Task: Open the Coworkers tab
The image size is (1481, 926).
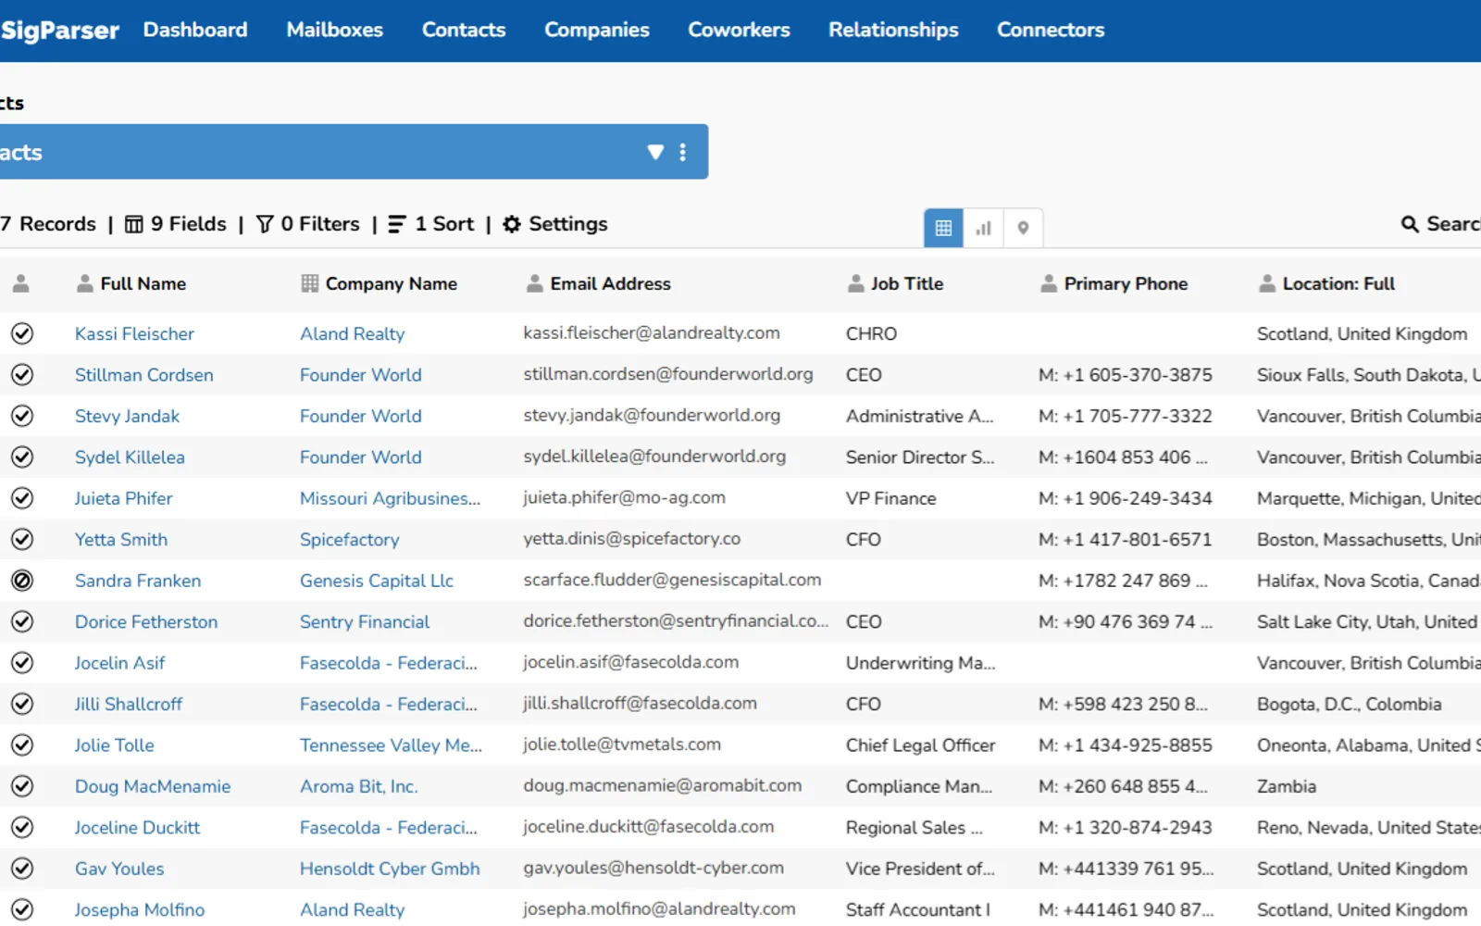Action: click(739, 30)
